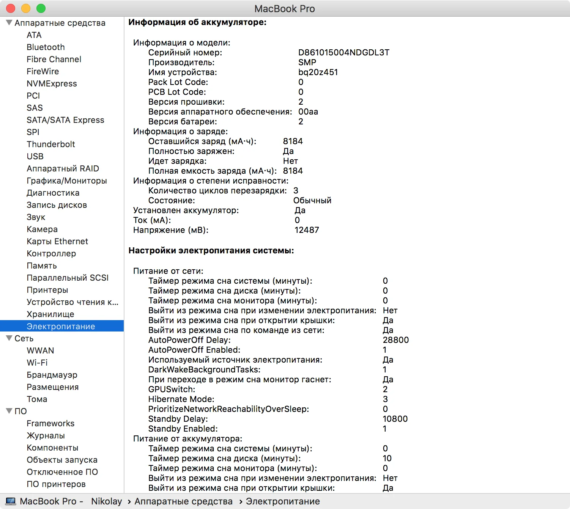Select SPI in the sidebar
570x509 pixels.
point(33,132)
